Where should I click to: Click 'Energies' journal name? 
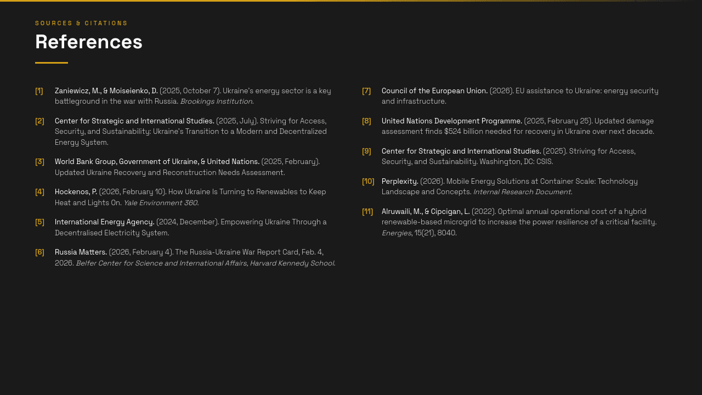(x=397, y=233)
